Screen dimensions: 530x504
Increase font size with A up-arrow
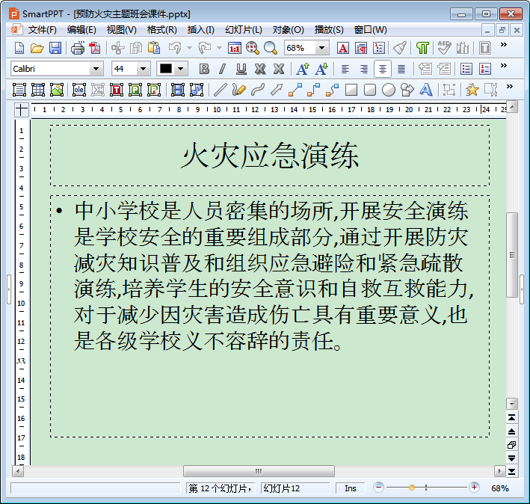tap(303, 69)
